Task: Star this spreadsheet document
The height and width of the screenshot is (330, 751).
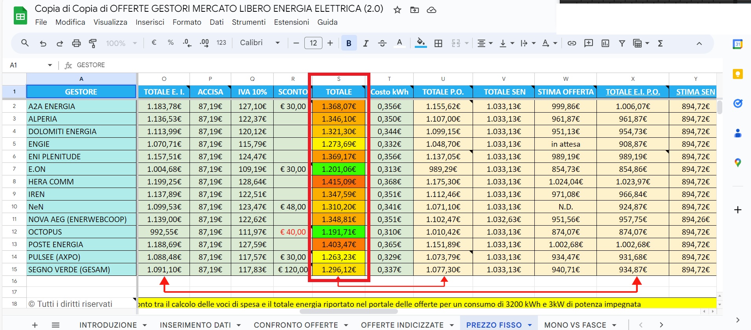Action: (x=398, y=10)
